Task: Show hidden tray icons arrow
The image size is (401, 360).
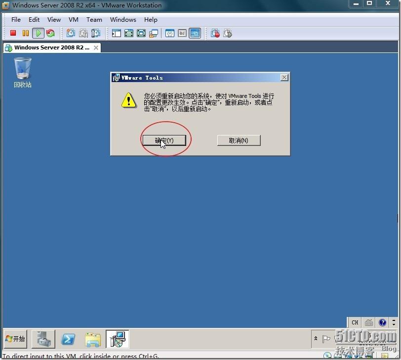Action: [316, 339]
